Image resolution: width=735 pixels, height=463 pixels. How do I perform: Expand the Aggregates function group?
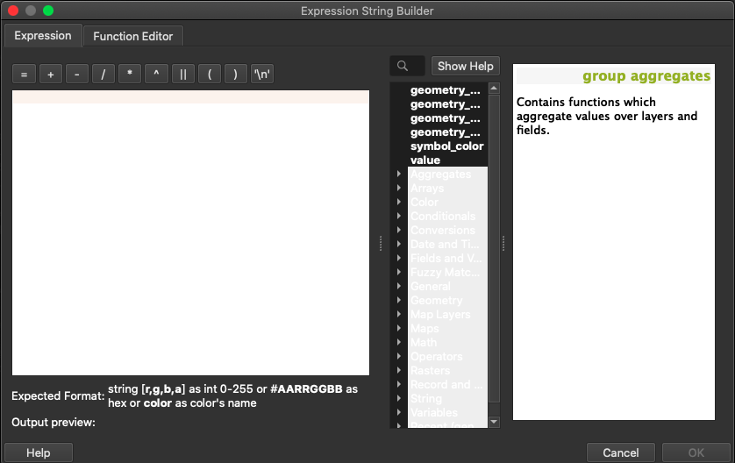point(399,175)
